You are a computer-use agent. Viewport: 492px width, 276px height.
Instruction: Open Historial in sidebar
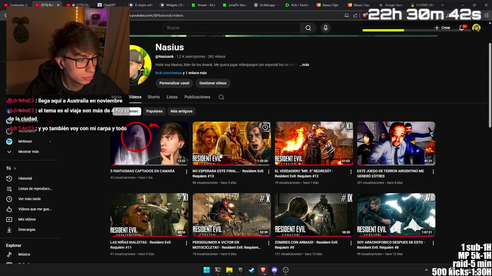coord(25,178)
